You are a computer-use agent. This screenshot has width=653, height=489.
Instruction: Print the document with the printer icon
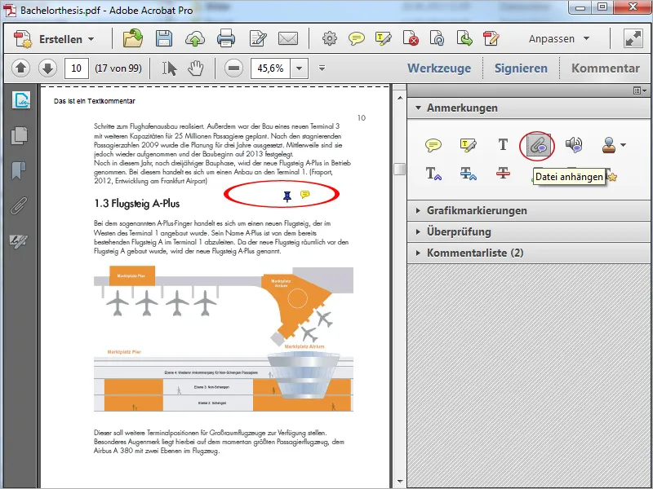coord(226,38)
